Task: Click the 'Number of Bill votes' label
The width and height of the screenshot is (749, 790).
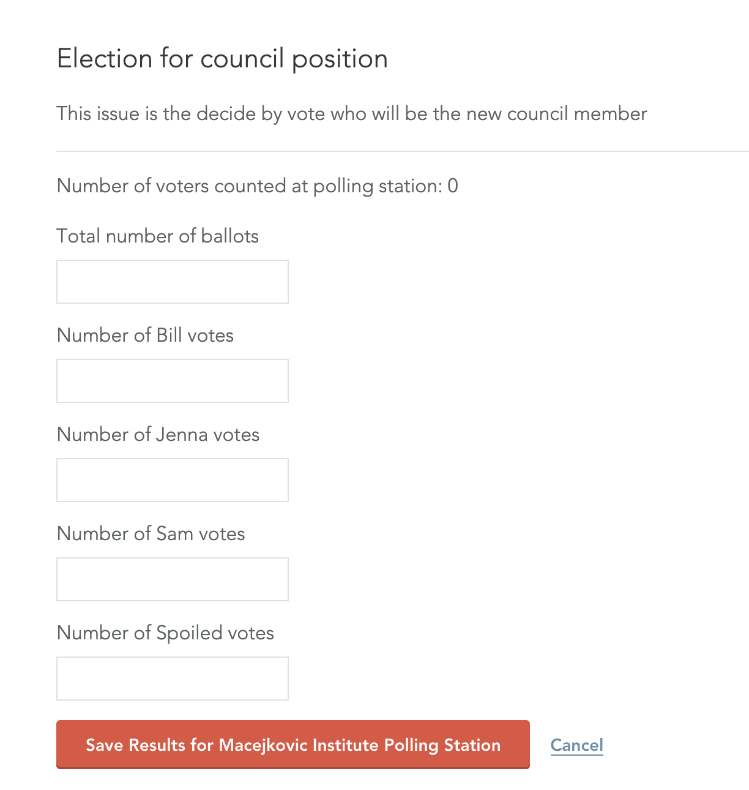Action: click(146, 336)
